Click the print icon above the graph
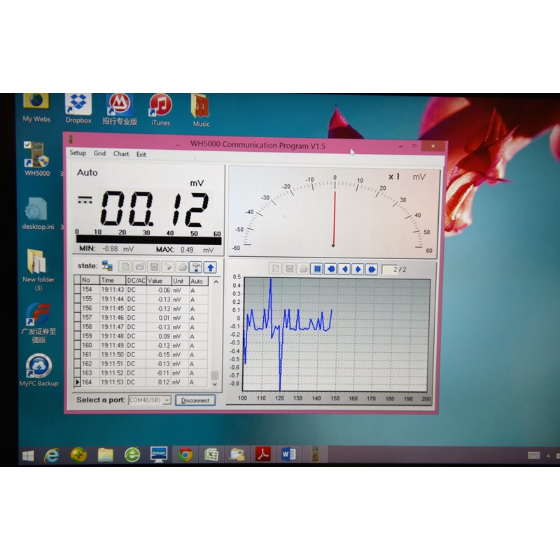 pos(303,269)
